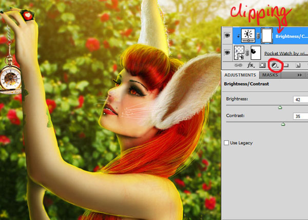
Task: Click the Contrast slider handle
Action: [283, 124]
